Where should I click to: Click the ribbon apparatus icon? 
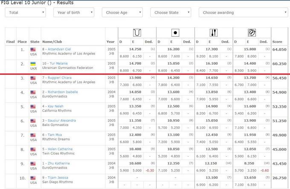[251, 32]
